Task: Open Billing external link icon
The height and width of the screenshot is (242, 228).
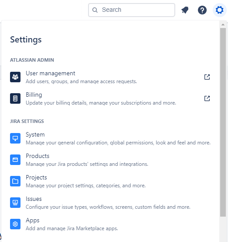Action: [207, 98]
